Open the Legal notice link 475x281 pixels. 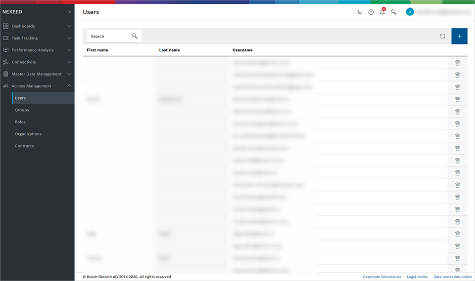coord(417,277)
